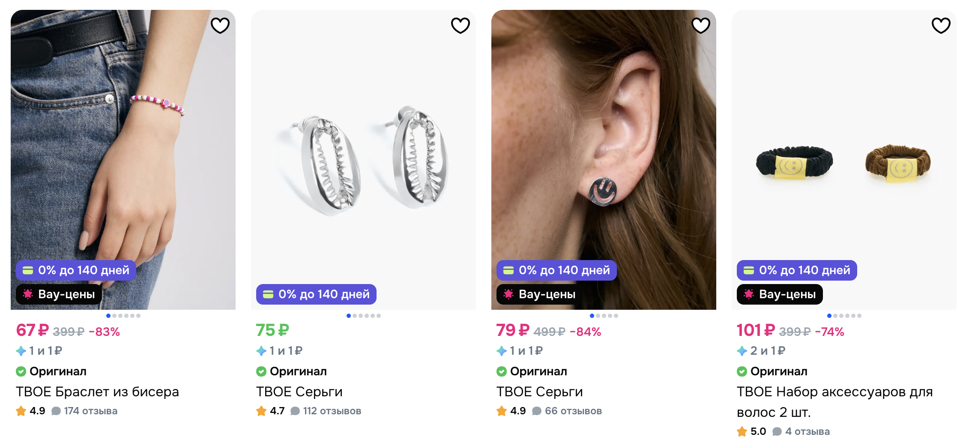The image size is (978, 446).
Task: Click the ТВОЕ Браслет из бисера title
Action: 97,392
